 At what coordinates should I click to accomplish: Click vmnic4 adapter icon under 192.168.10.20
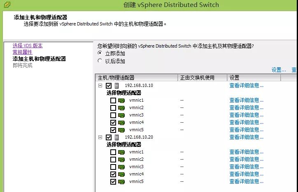coord(121,174)
